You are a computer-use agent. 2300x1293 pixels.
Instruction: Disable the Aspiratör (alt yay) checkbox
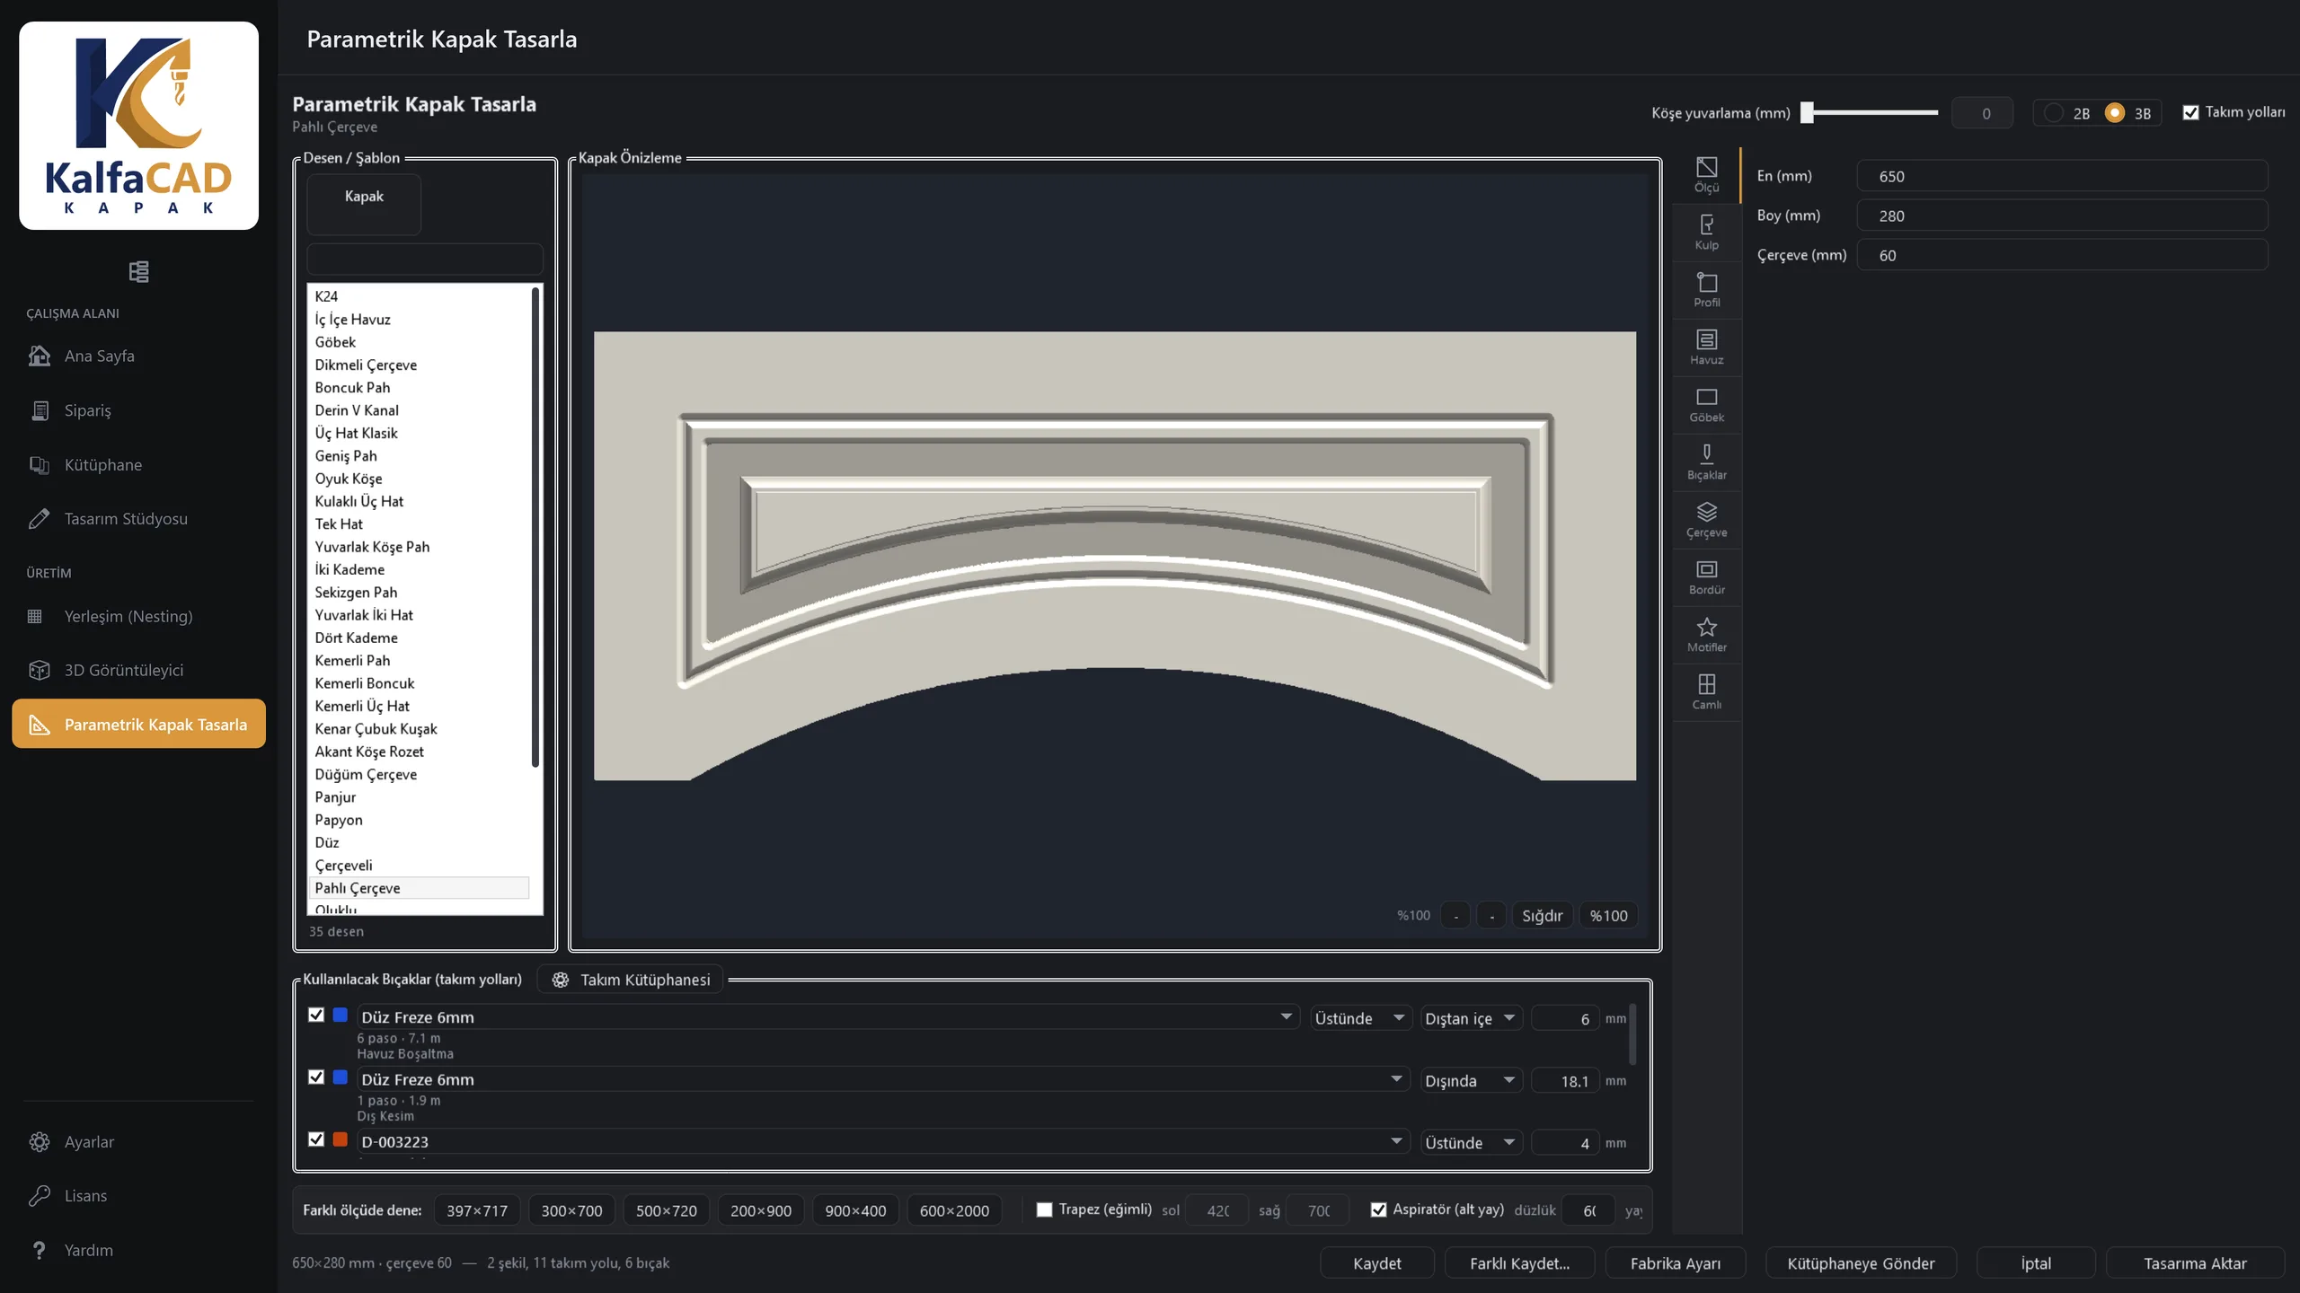(x=1378, y=1209)
